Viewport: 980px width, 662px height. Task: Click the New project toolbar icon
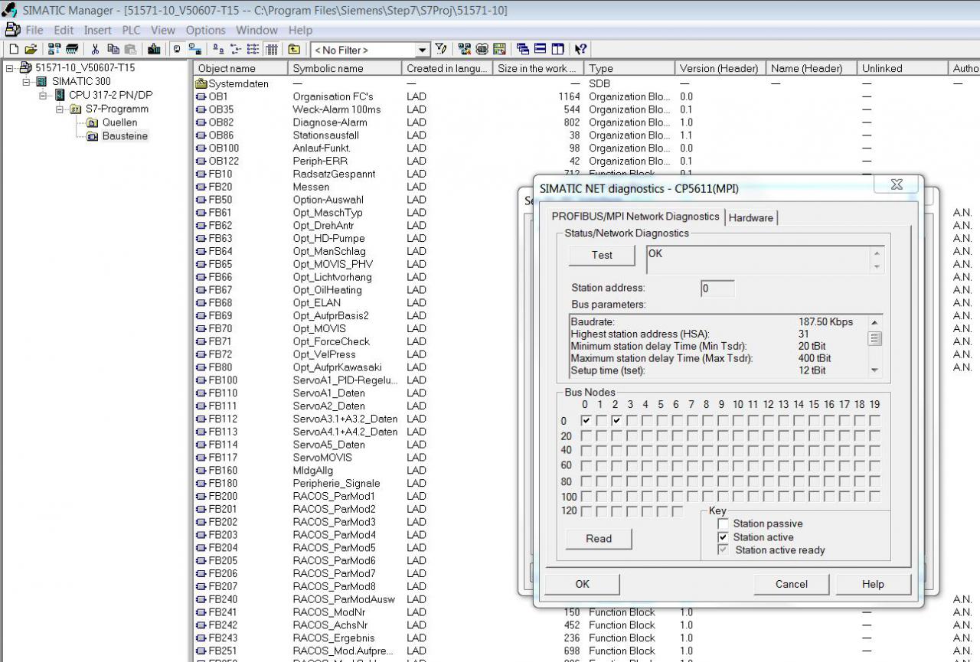click(13, 50)
